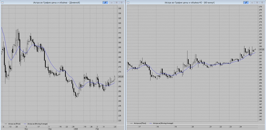Click date label 18 on the 60-minute chart time axis
266x130 pixels.
tap(157, 127)
